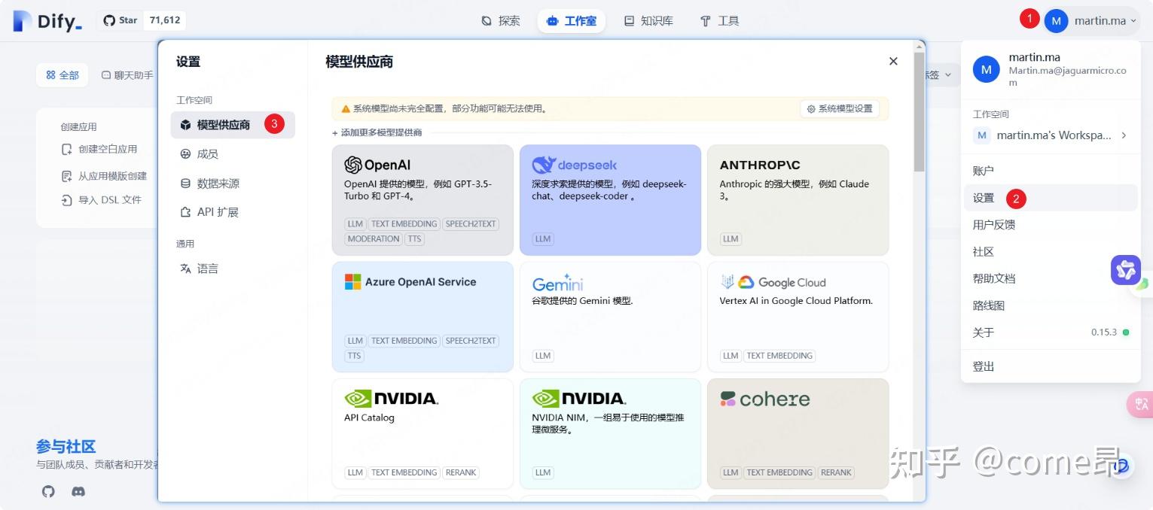Select the NVIDIA API Catalog provider
This screenshot has height=510, width=1153.
(x=422, y=433)
